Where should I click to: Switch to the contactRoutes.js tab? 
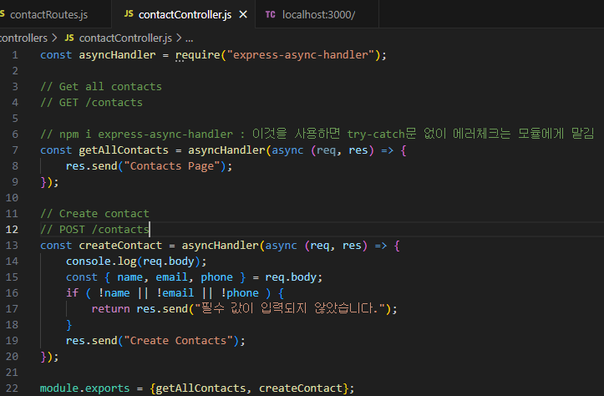48,15
